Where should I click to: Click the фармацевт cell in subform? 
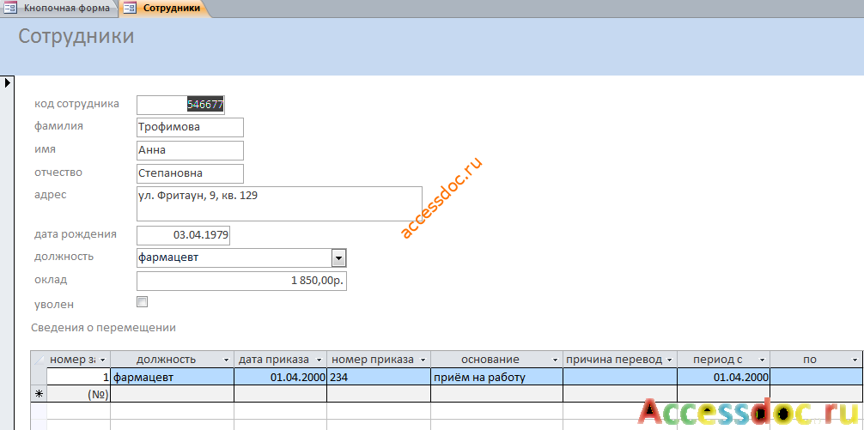tap(173, 377)
